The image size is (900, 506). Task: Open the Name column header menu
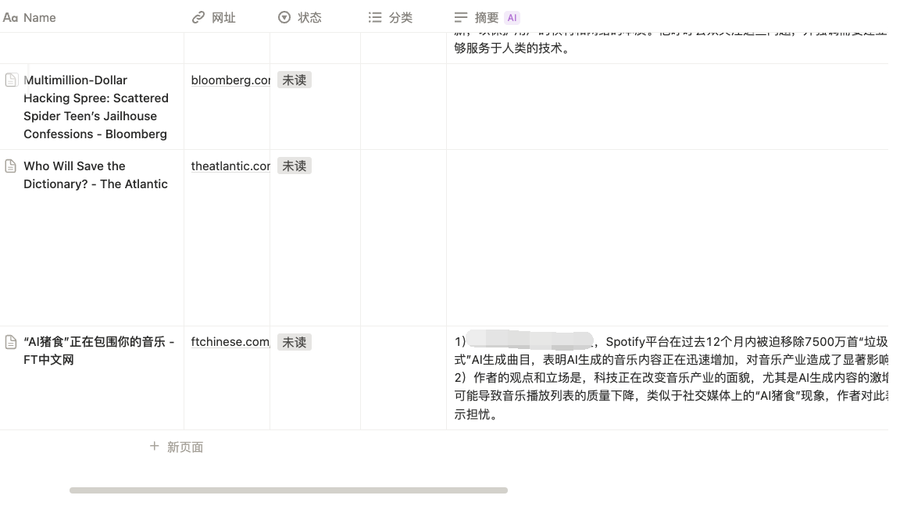39,17
